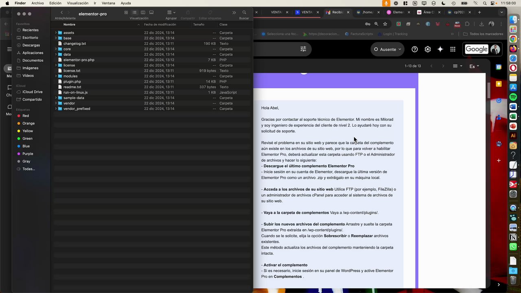Open the Google apps grid

[453, 49]
